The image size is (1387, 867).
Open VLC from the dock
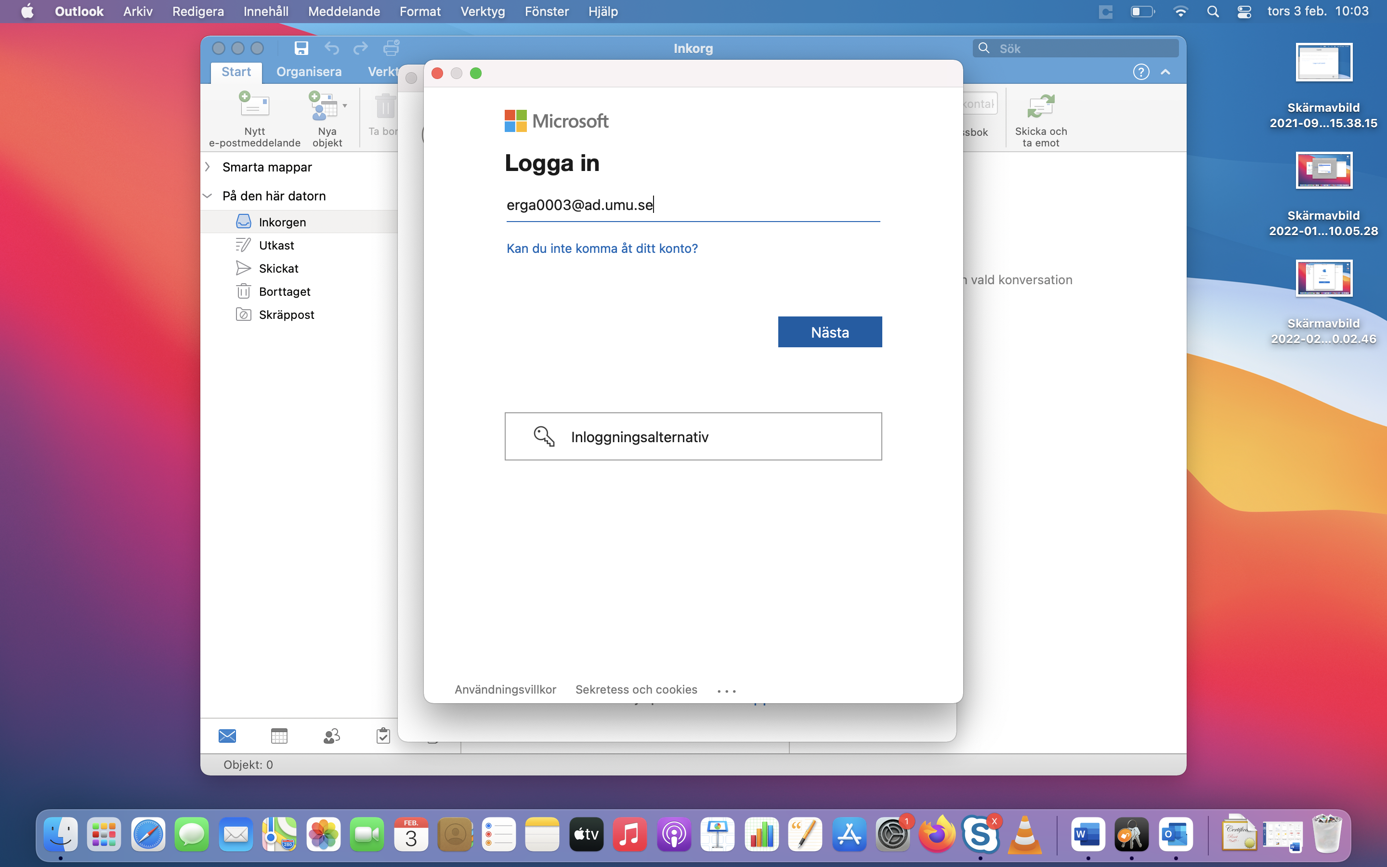coord(1024,834)
